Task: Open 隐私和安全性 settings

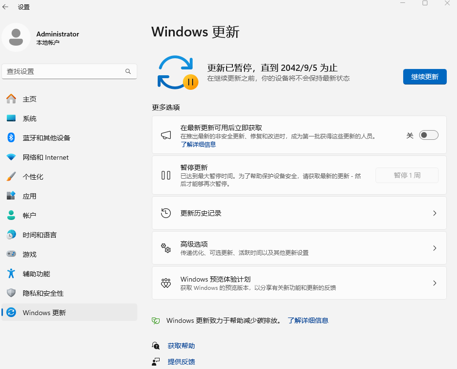Action: pyautogui.click(x=69, y=293)
